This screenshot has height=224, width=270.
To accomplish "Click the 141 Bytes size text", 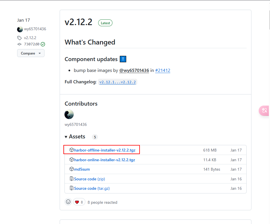I will coord(212,169).
